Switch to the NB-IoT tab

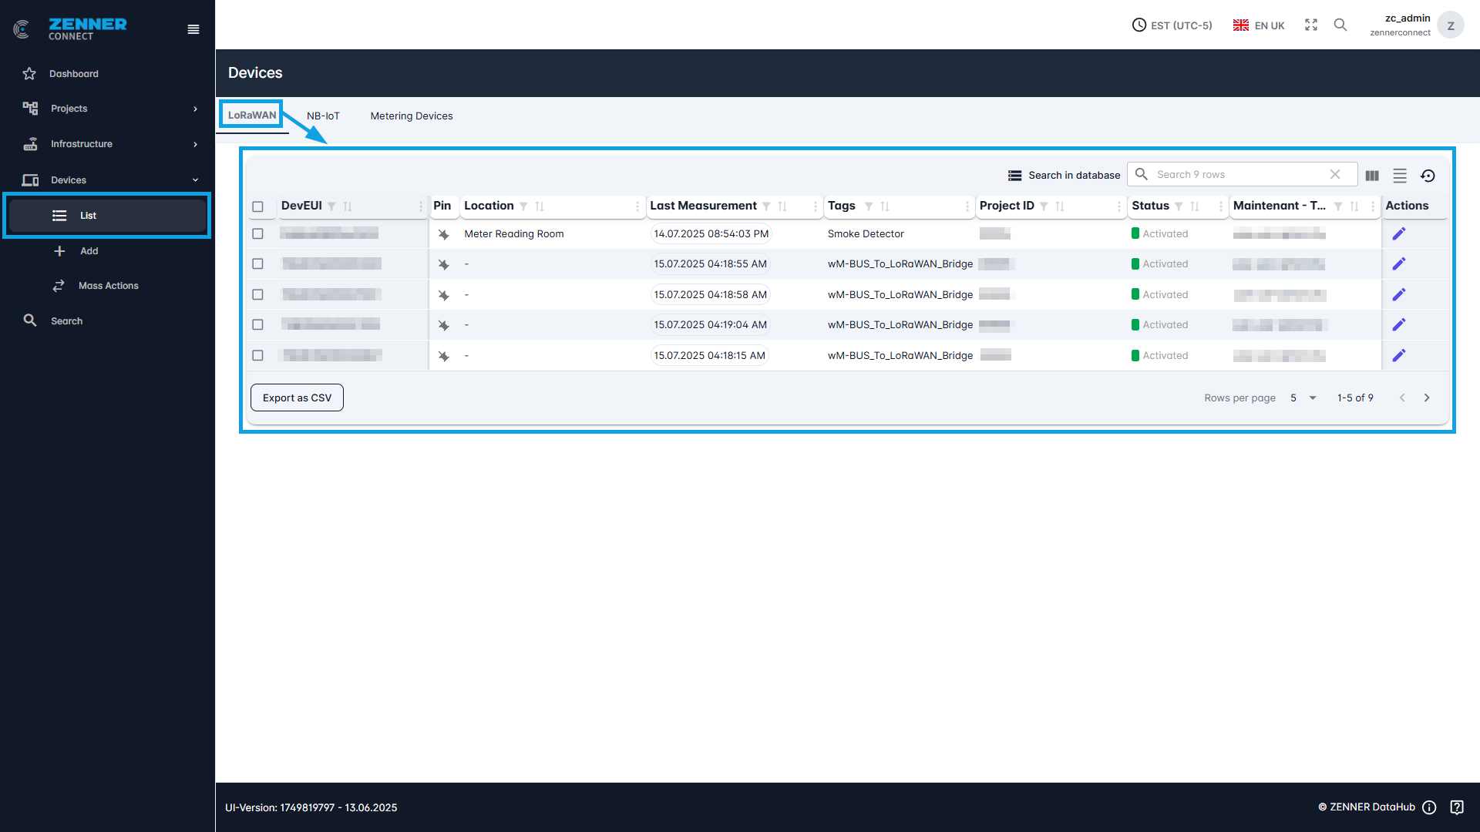point(324,116)
